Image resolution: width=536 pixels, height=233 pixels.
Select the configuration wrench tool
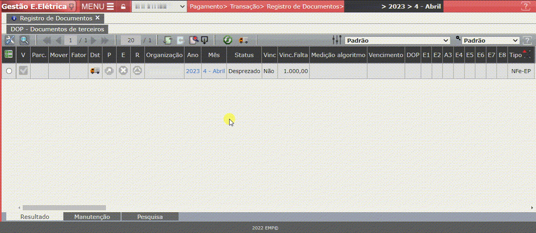[10, 40]
